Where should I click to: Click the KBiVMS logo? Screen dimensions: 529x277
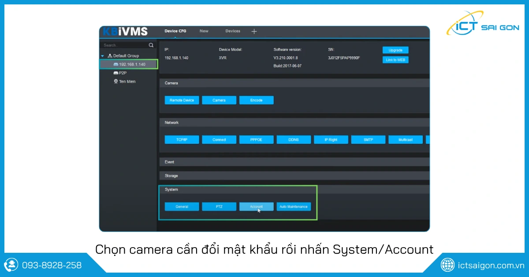(x=125, y=32)
